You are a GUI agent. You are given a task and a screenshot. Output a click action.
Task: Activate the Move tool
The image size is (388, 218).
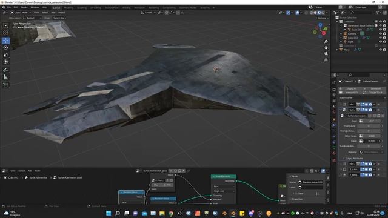click(5, 41)
